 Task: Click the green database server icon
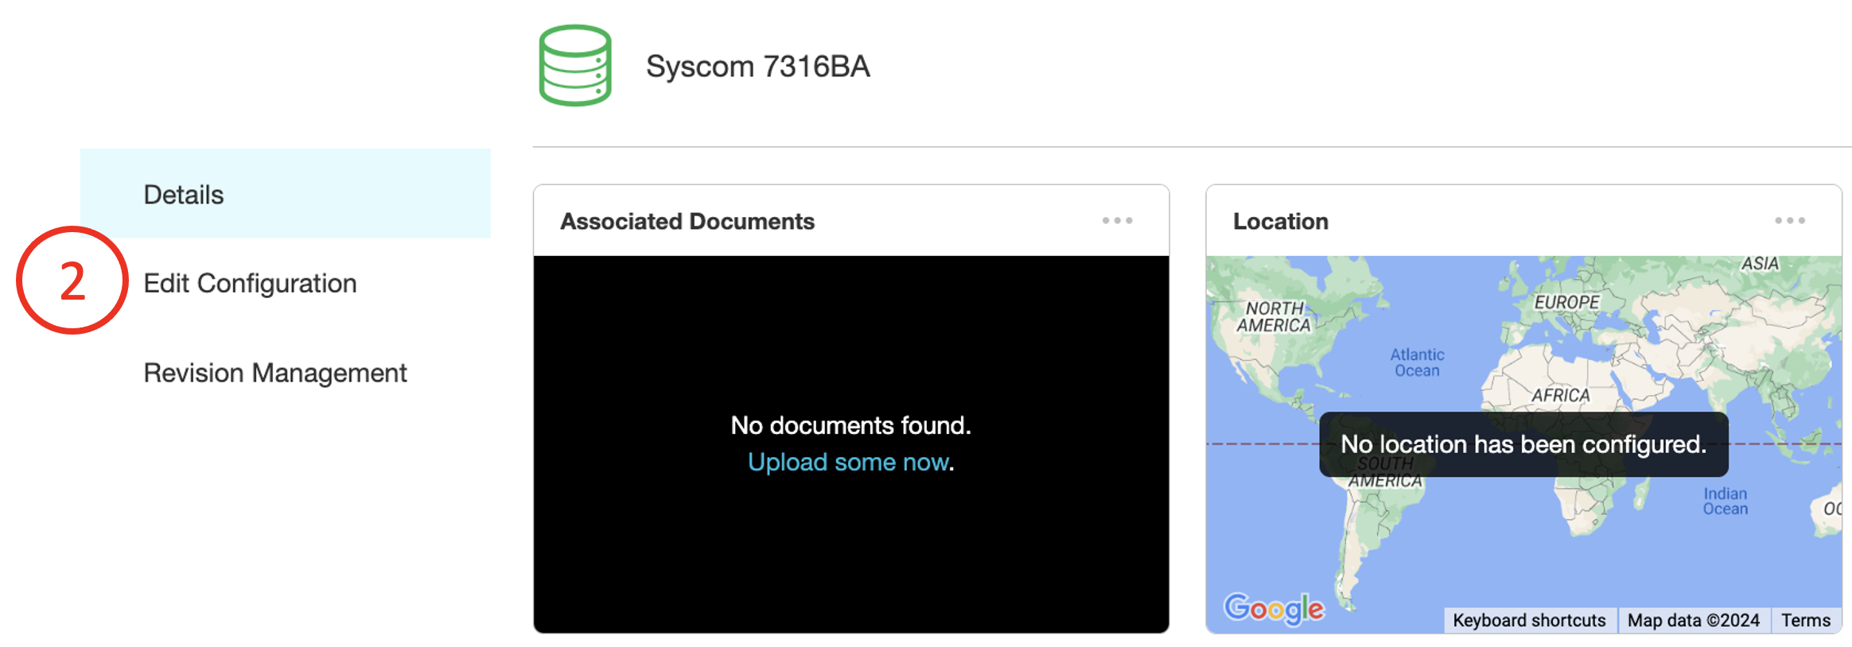575,65
